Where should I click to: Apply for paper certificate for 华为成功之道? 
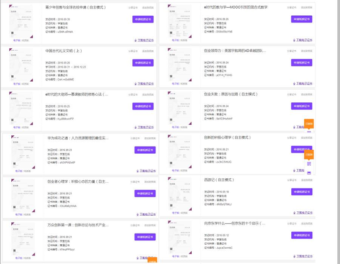click(145, 150)
